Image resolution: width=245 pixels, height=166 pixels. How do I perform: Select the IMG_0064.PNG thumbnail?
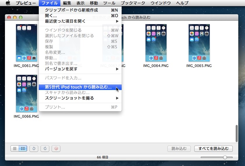tap(156, 43)
